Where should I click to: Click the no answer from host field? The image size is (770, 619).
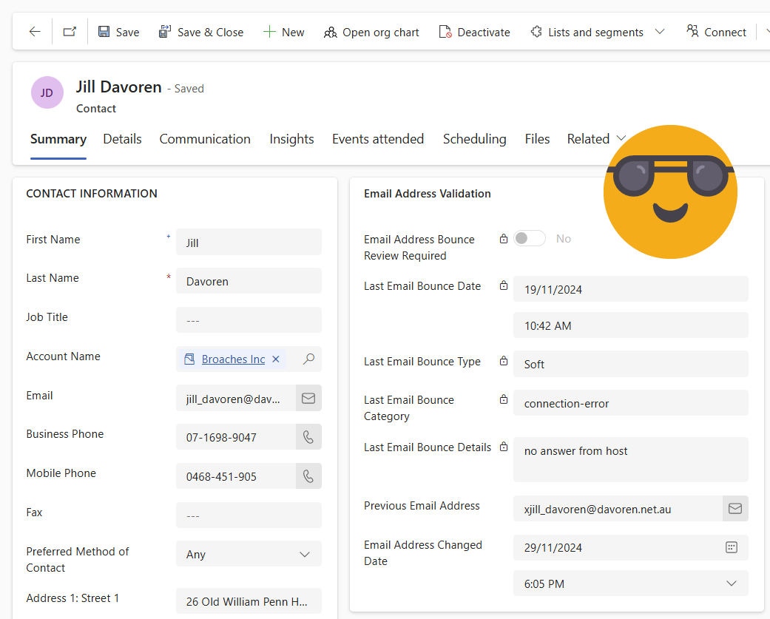pos(630,459)
